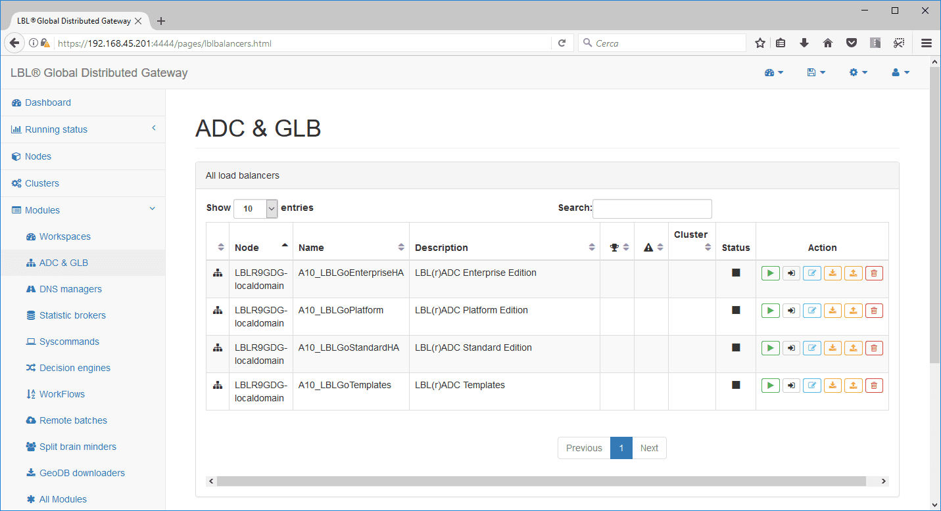Focus the table Search input field
The width and height of the screenshot is (941, 511).
point(652,209)
